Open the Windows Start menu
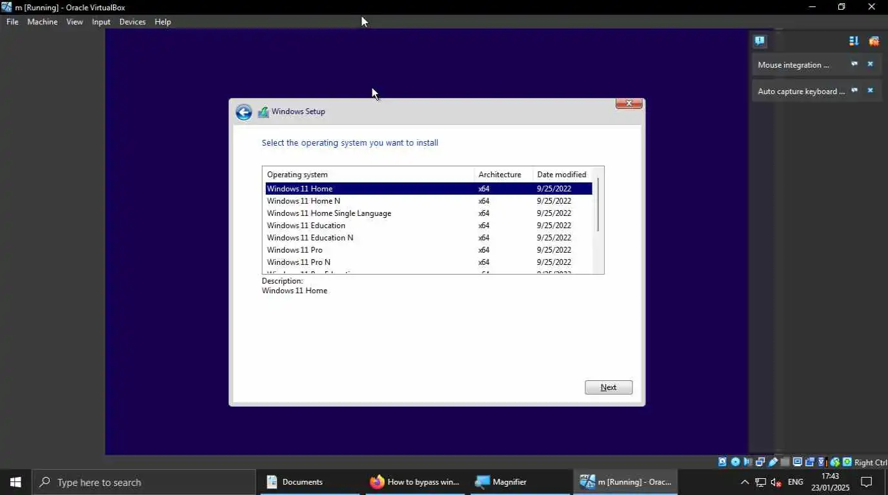The width and height of the screenshot is (888, 495). pyautogui.click(x=15, y=482)
